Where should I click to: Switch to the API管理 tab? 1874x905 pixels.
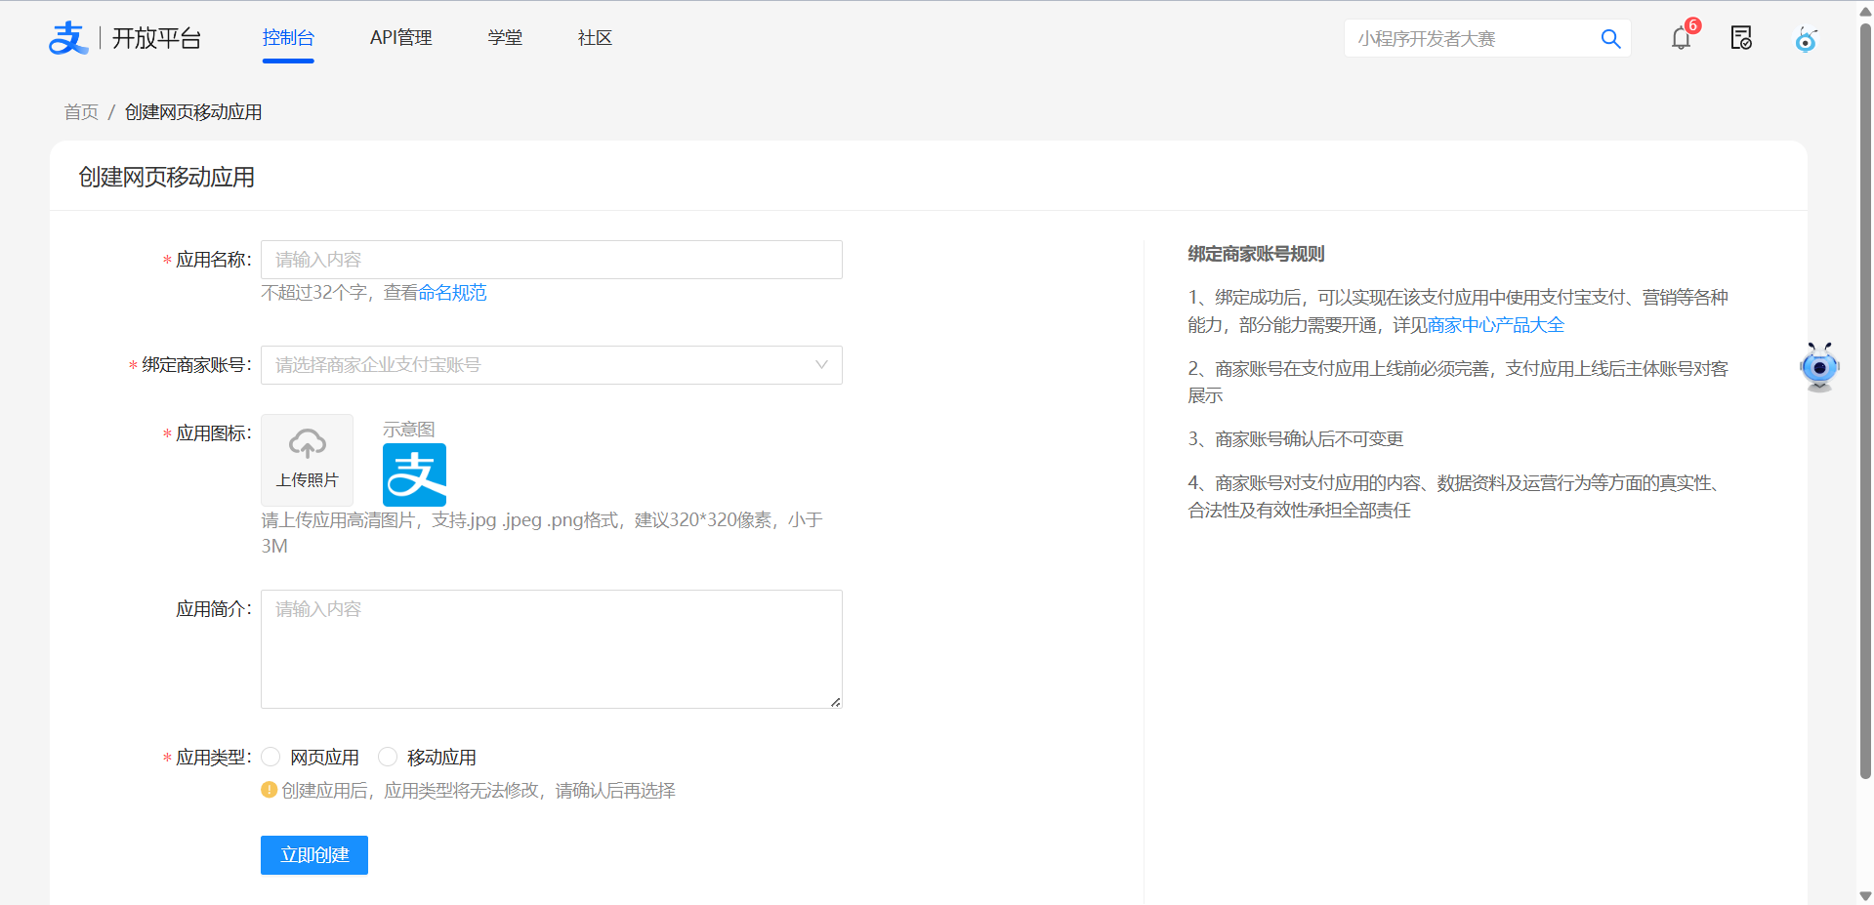(x=400, y=38)
